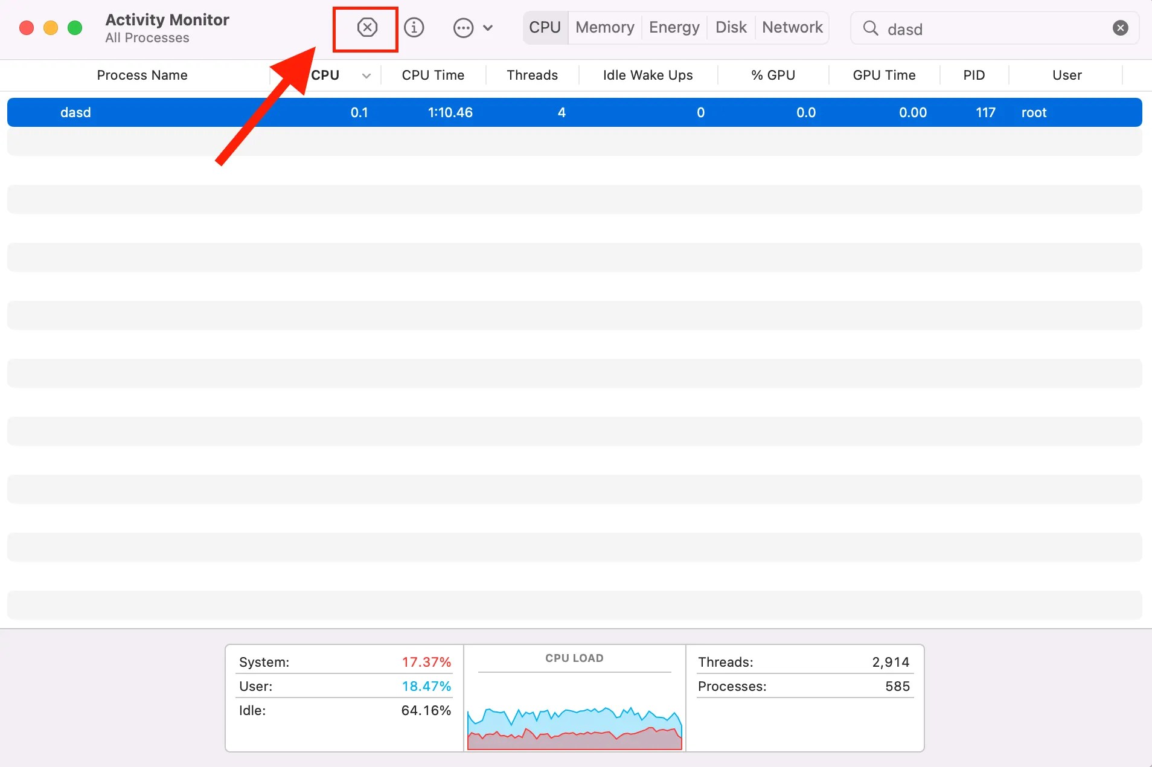
Task: Click the CPU Load graph
Action: (x=575, y=728)
